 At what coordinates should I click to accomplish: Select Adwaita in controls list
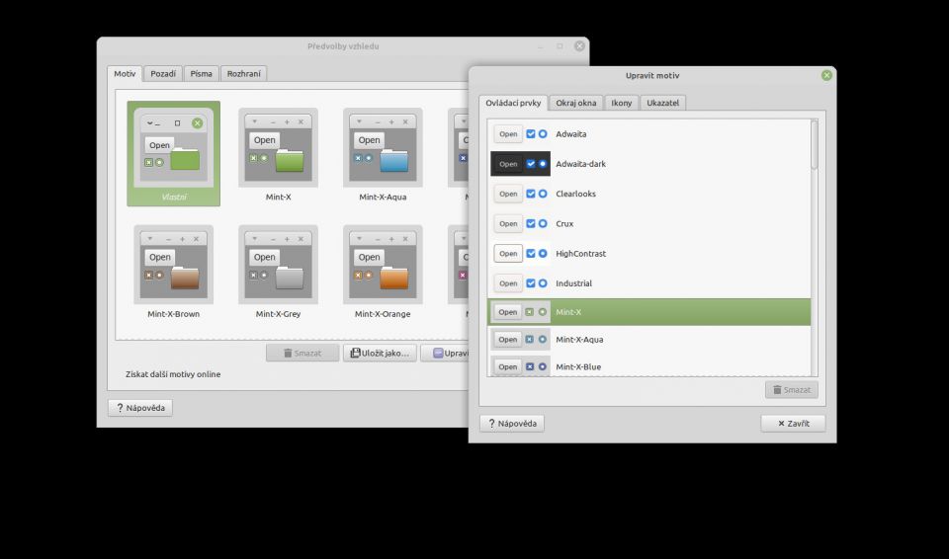point(649,134)
